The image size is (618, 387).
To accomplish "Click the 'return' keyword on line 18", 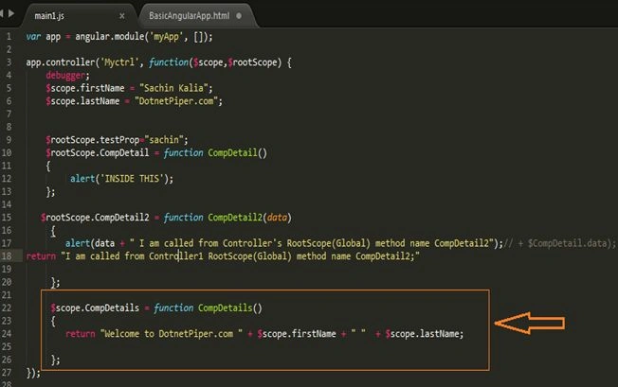I will pos(41,256).
